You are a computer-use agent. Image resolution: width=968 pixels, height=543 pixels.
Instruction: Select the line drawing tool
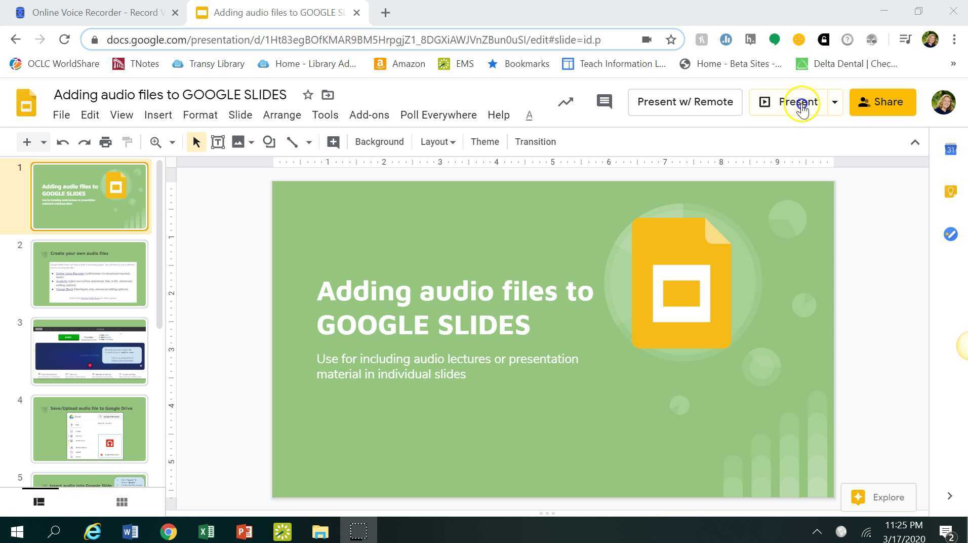292,142
